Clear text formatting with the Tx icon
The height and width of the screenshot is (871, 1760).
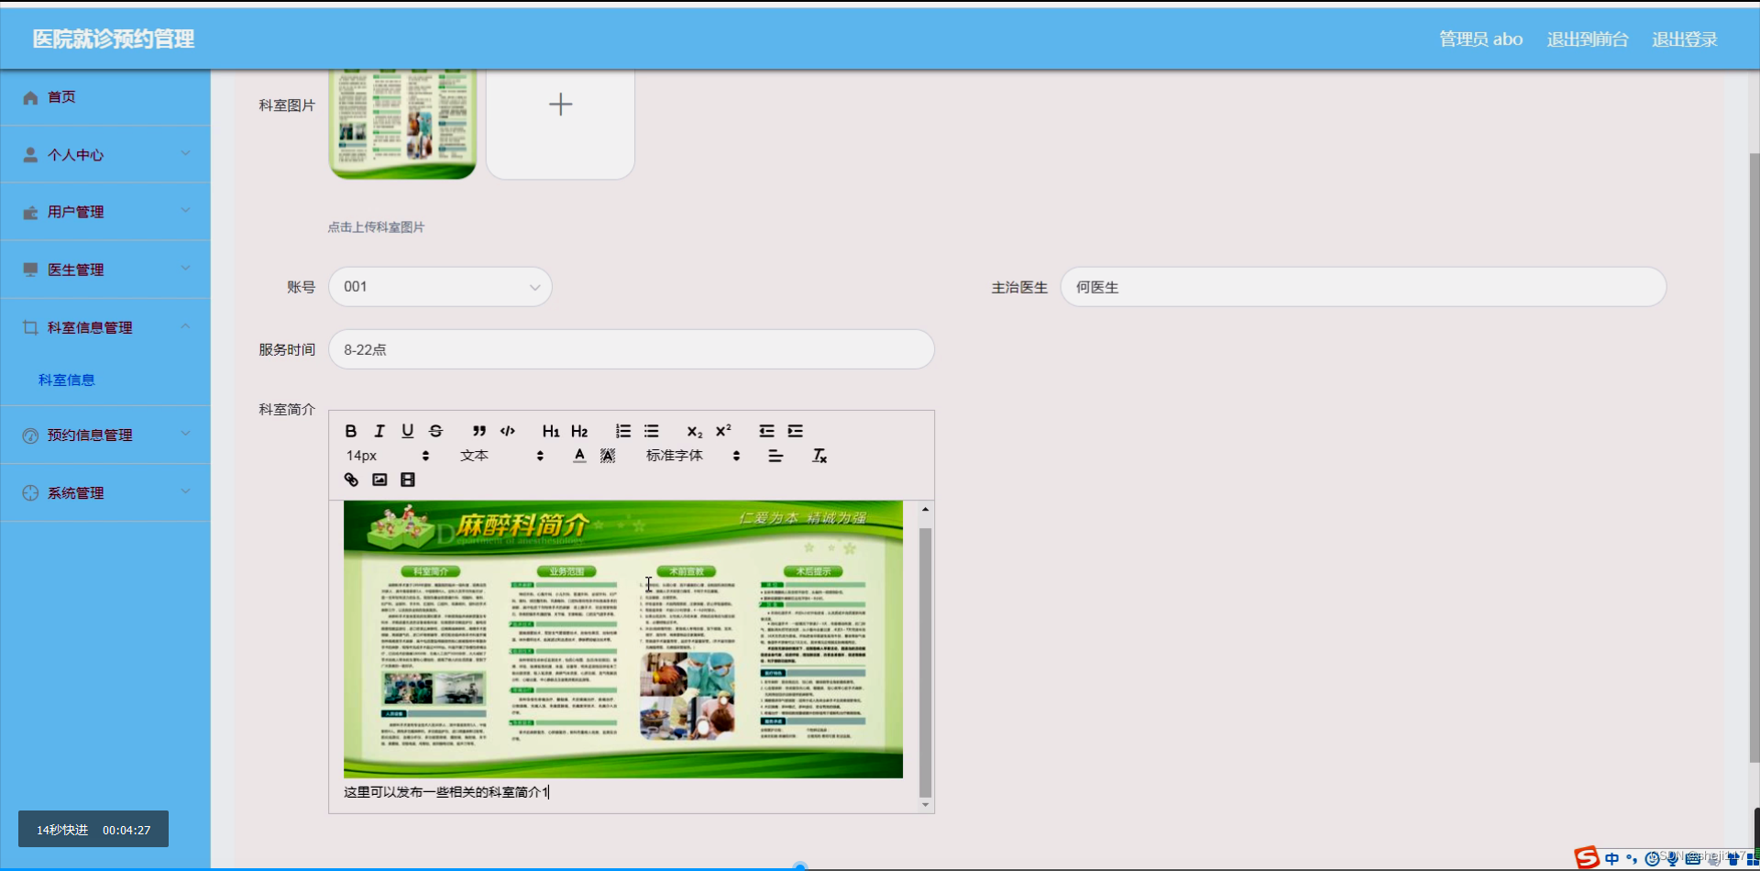tap(819, 455)
